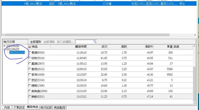Select the 2021/06/28 tree item

[x=13, y=46]
